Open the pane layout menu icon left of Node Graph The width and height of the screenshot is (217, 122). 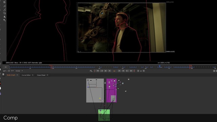coord(4,75)
